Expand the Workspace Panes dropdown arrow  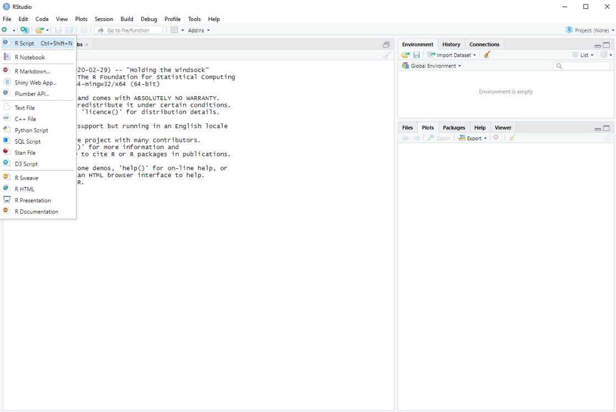(183, 30)
